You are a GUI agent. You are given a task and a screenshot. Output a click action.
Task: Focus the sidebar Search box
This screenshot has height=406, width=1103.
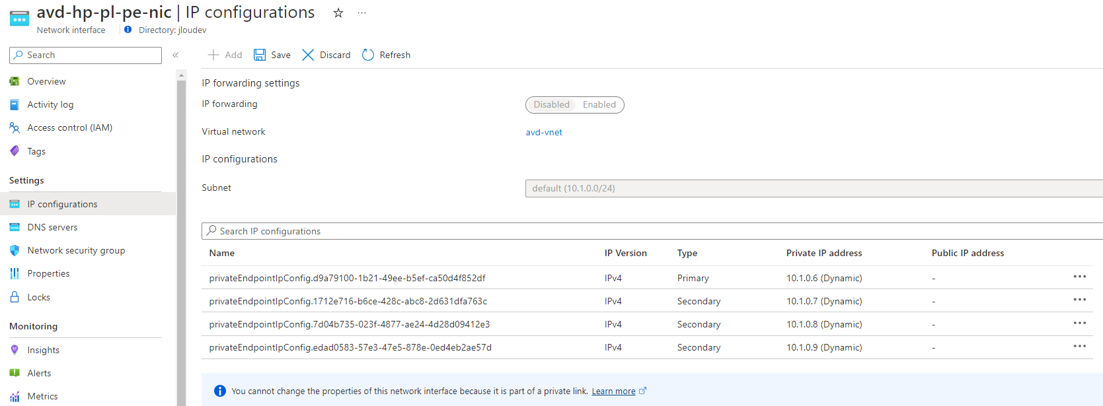85,55
